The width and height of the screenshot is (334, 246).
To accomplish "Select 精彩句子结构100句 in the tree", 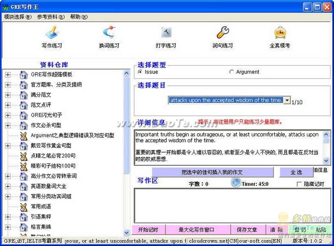I will tap(53, 166).
